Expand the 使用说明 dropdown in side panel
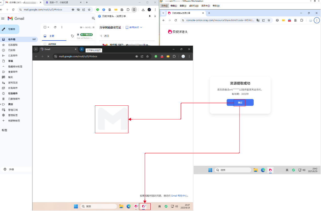Screen dimensions: 321x211 click(x=134, y=27)
